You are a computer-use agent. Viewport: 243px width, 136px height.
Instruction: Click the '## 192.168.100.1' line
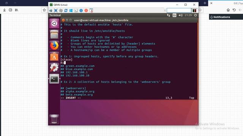74,72
